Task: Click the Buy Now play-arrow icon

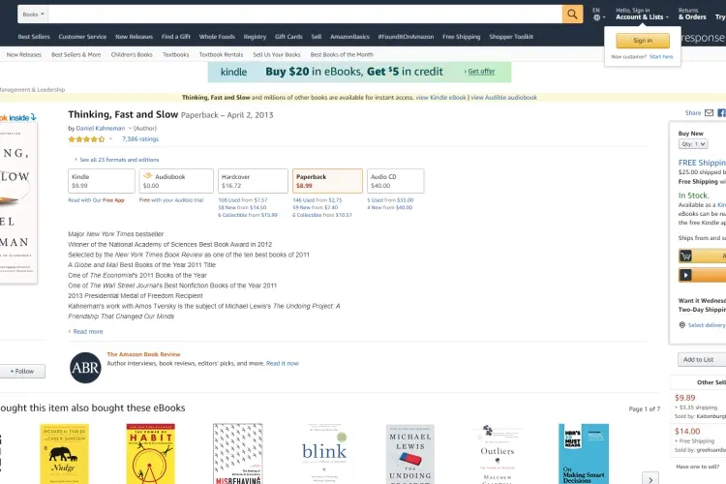Action: 685,275
